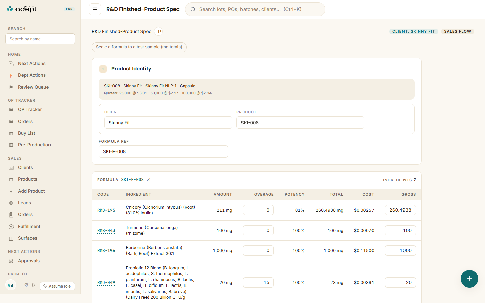Click the floating plus button
Screen dimensions: 485x303
pyautogui.click(x=470, y=279)
